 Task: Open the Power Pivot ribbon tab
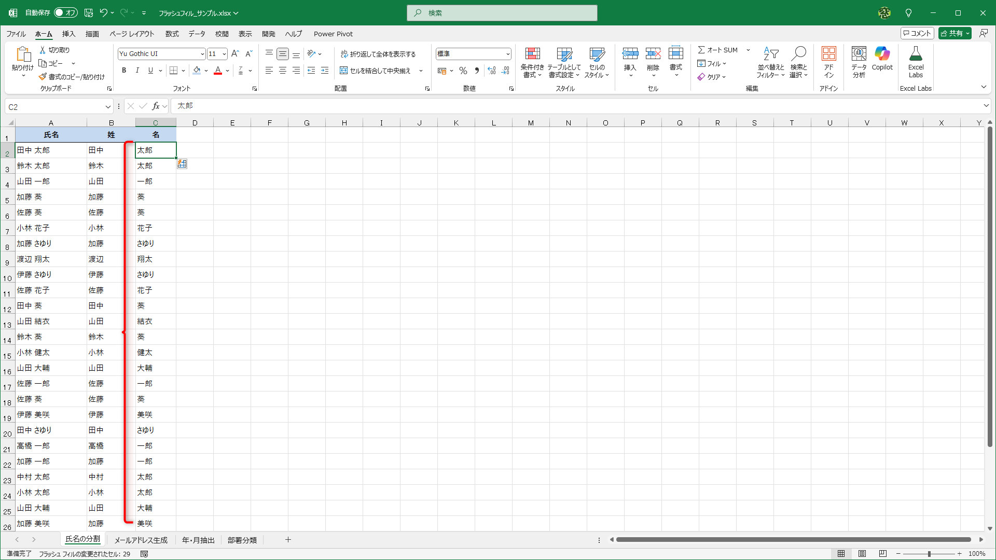[x=333, y=34]
